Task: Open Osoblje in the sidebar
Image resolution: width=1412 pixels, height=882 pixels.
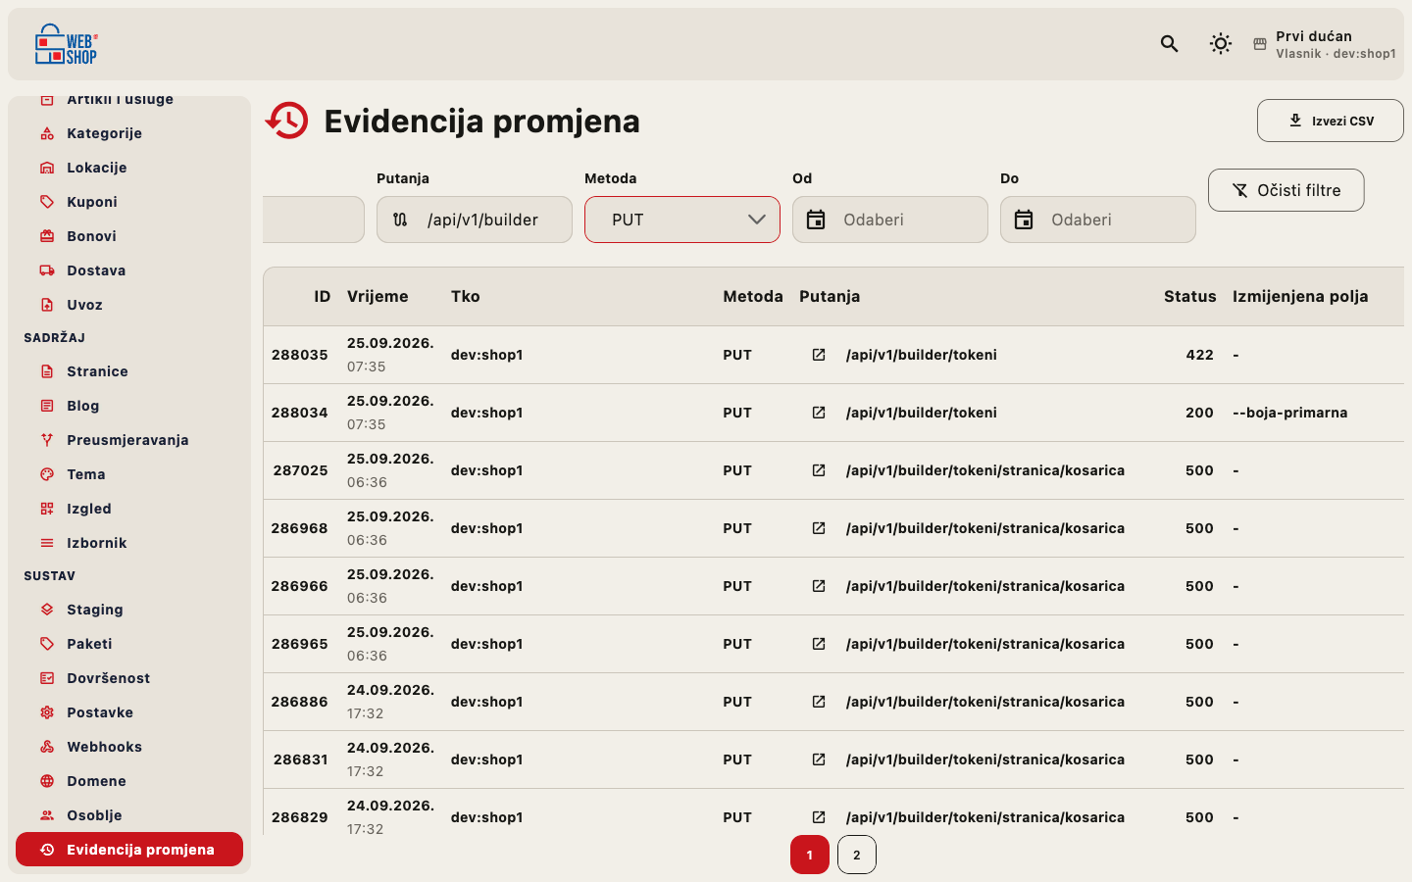Action: pyautogui.click(x=129, y=815)
